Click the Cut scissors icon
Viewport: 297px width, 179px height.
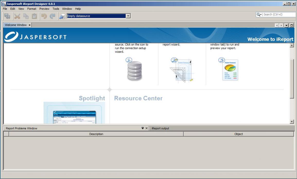17,16
